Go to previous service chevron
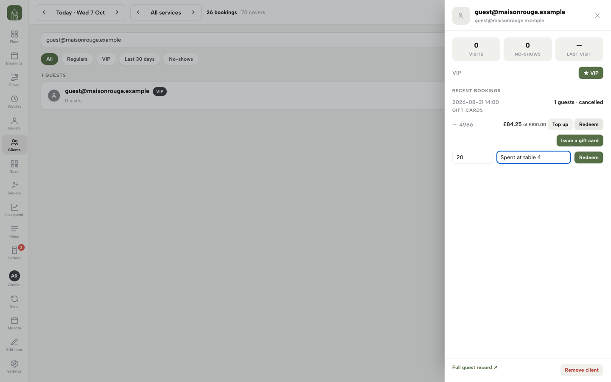 (138, 12)
